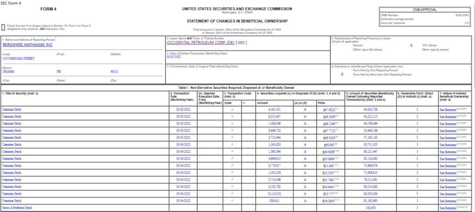Screen dimensions: 475x212
Task: Click the amount 10,110,321
Action: coord(274,194)
